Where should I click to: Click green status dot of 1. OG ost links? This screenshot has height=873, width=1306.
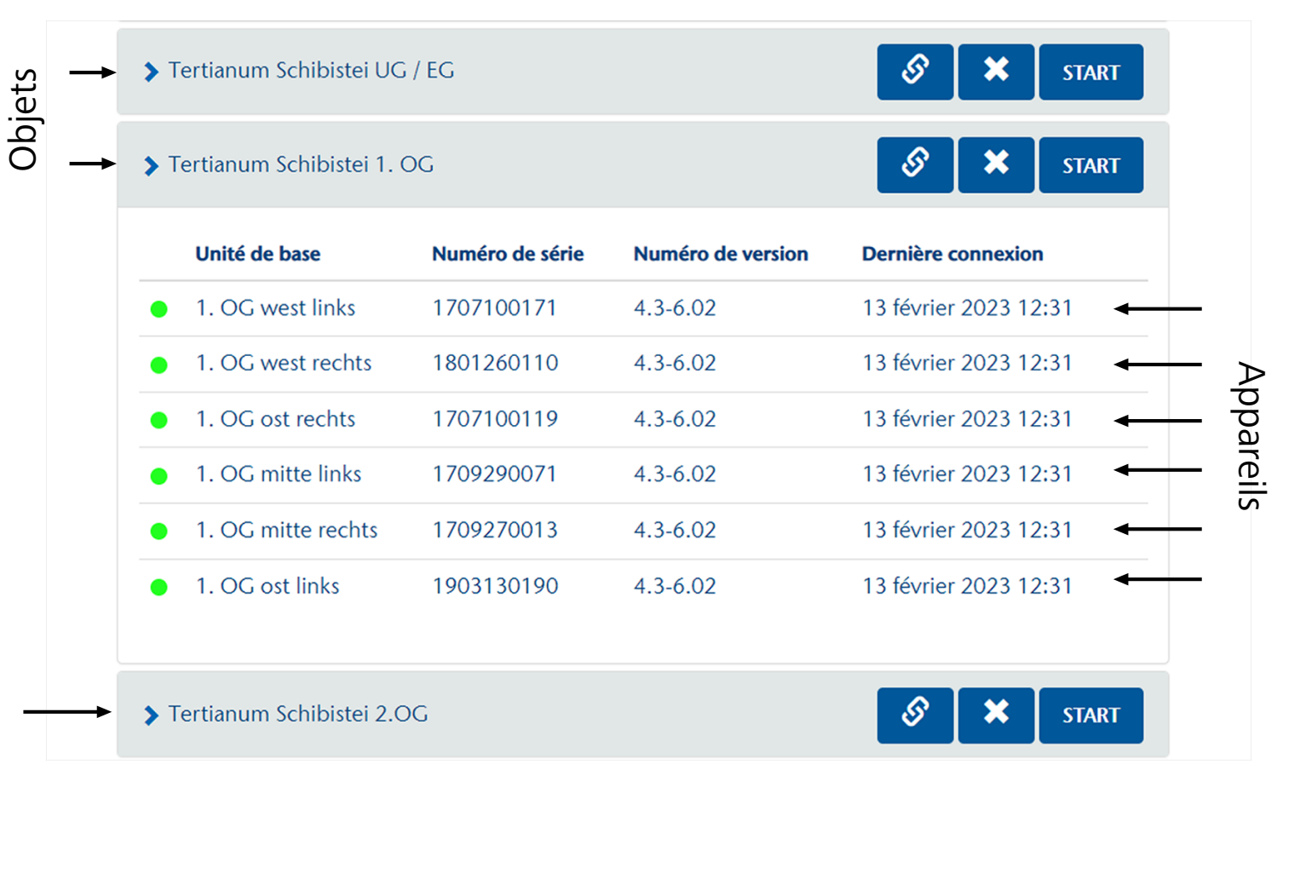pos(158,587)
